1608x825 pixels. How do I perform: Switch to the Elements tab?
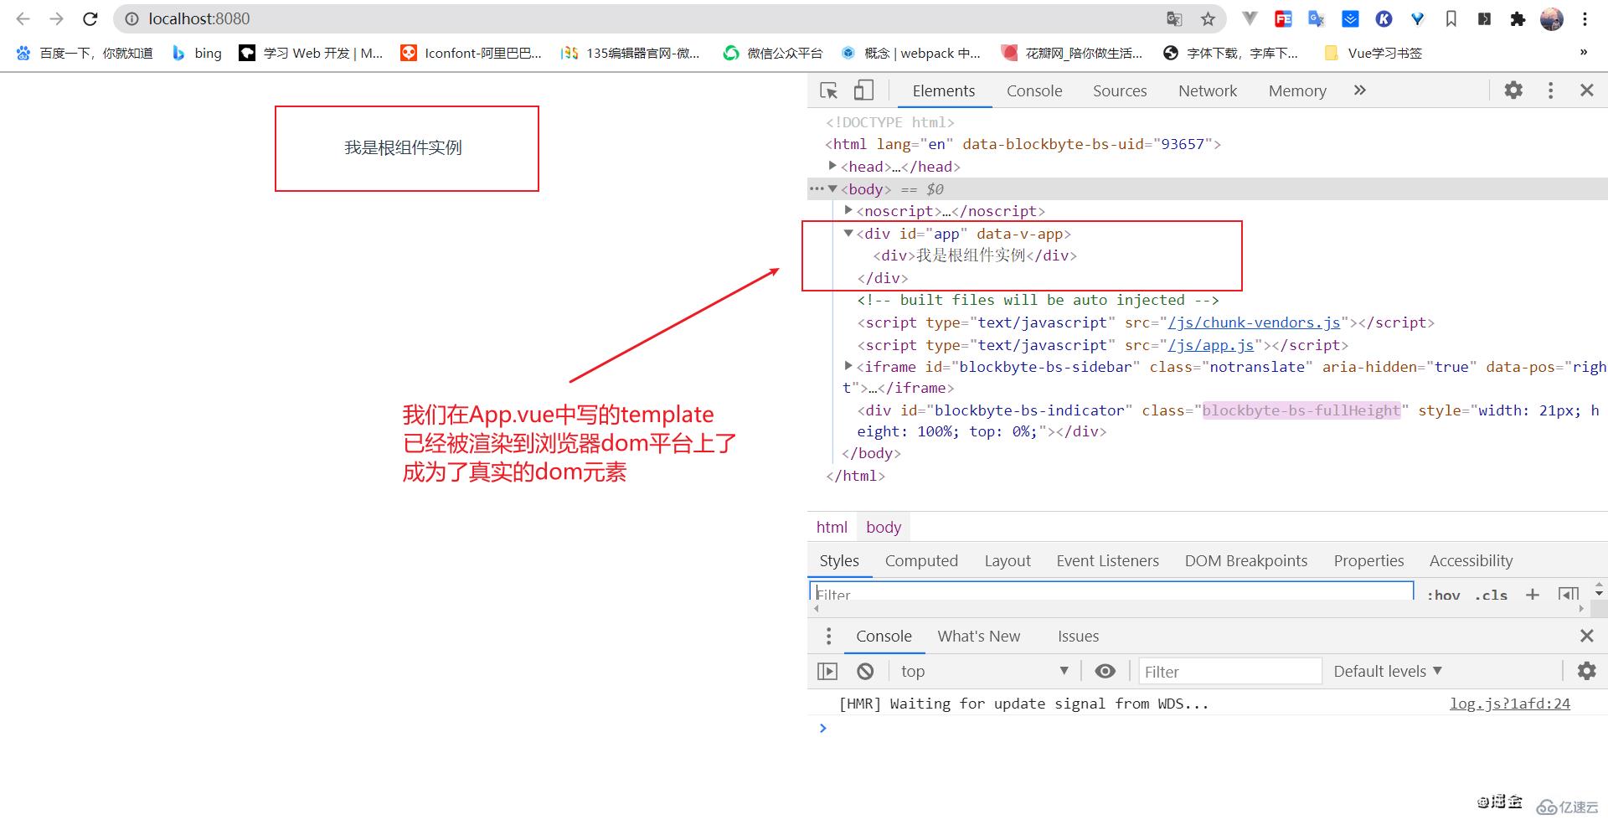(944, 90)
